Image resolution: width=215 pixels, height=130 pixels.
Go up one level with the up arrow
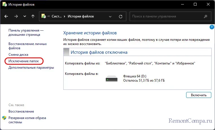click(x=33, y=16)
